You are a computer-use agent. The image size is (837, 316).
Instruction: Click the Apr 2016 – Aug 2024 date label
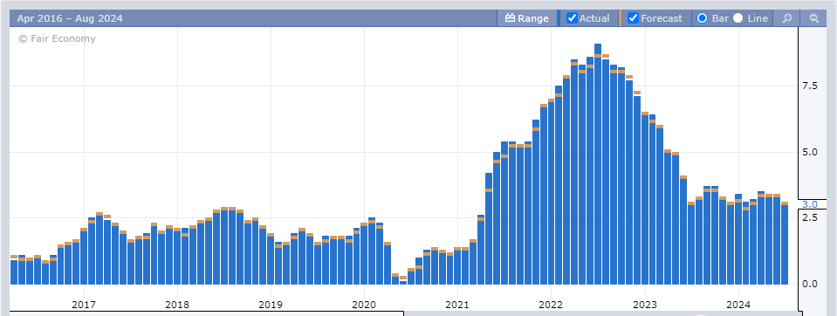tap(70, 18)
